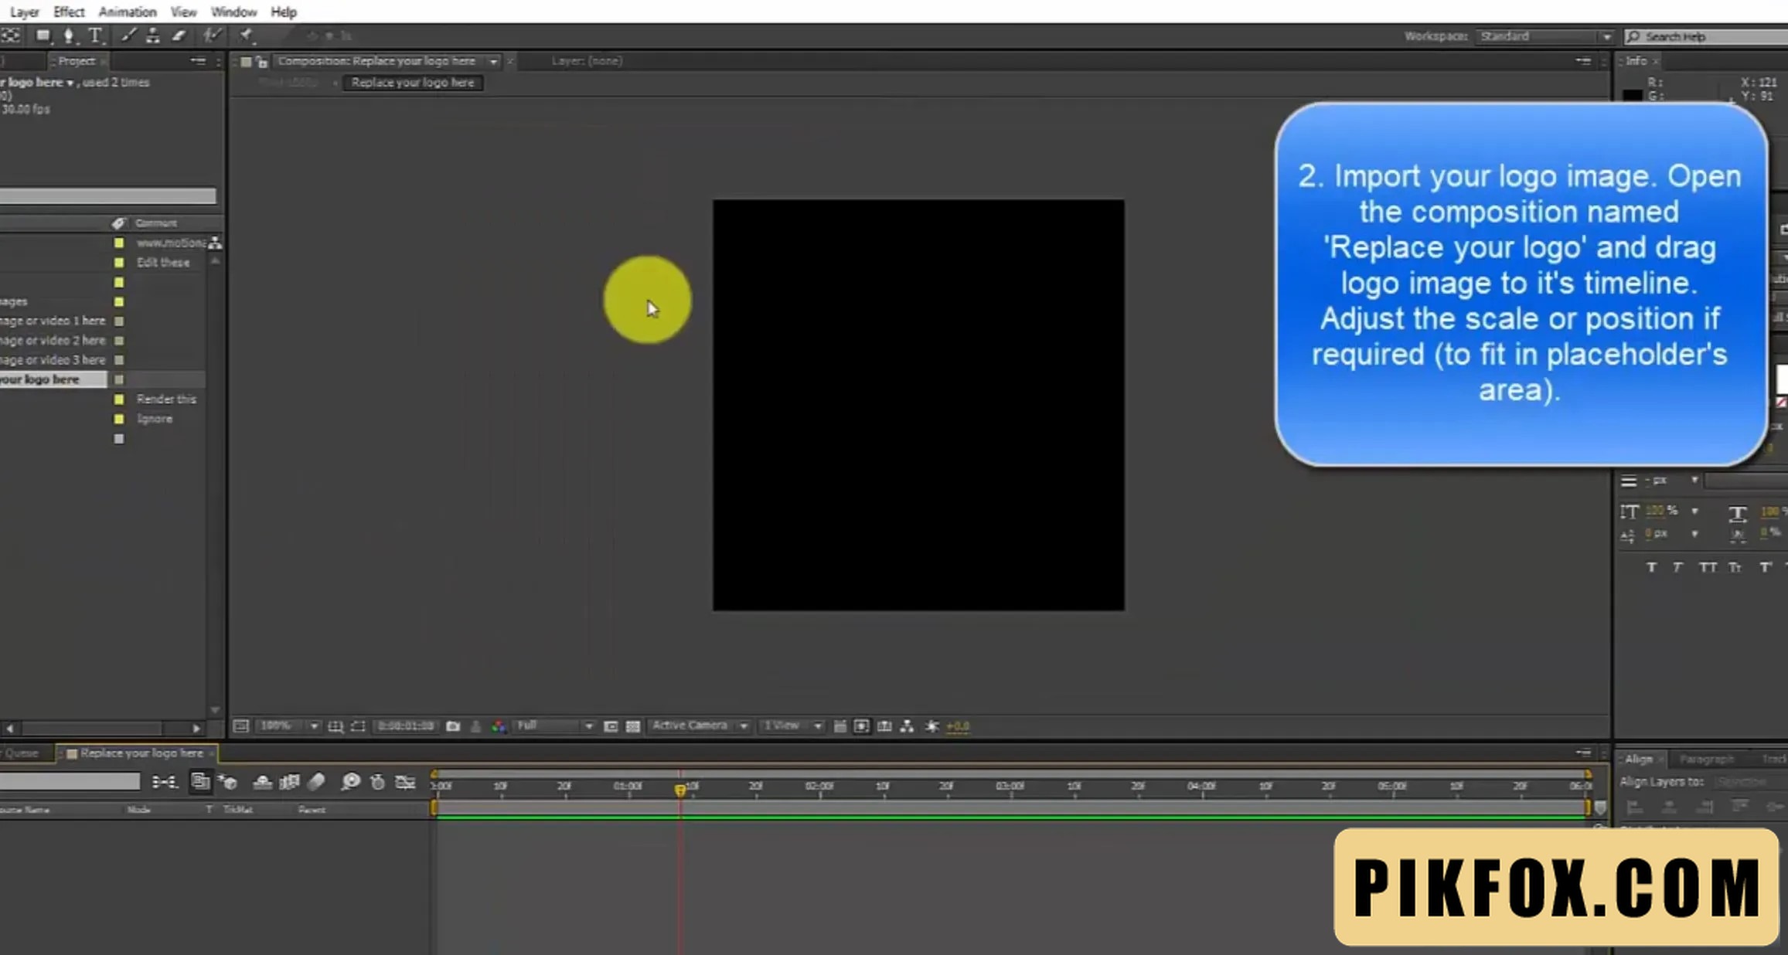Open the Timeline panel options menu

1583,753
